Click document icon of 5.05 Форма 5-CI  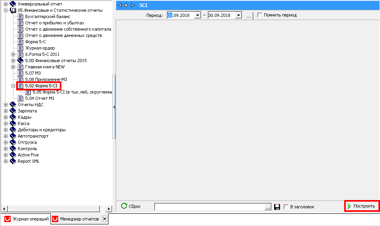(x=28, y=92)
